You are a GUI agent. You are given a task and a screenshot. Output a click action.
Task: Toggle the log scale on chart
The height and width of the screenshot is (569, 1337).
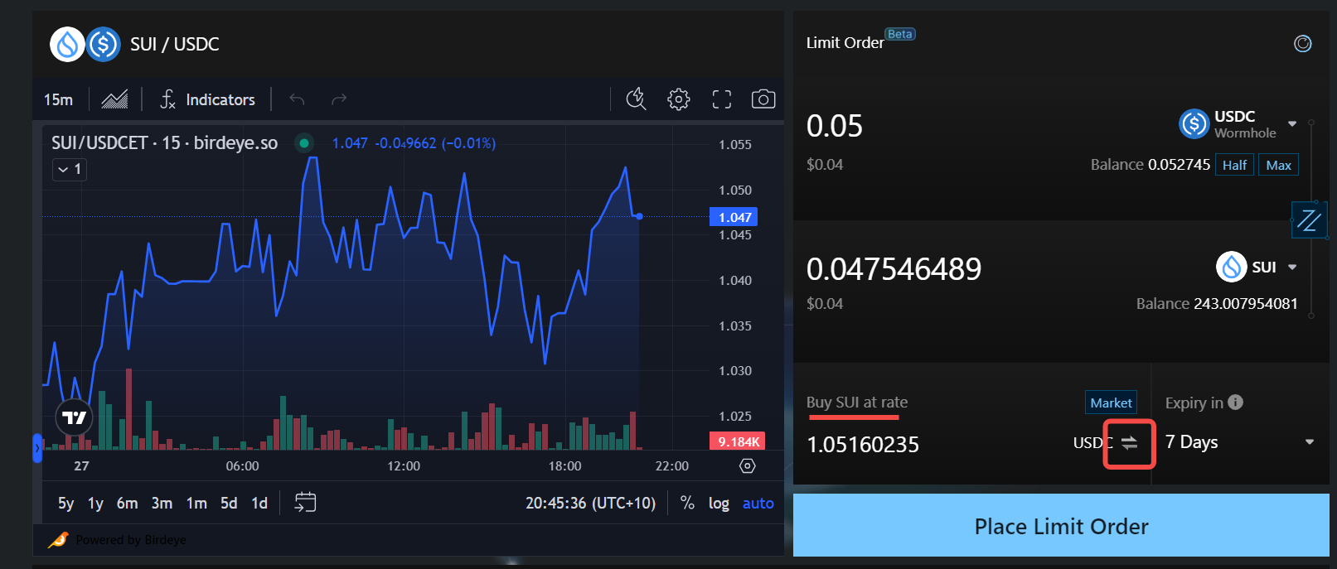718,503
